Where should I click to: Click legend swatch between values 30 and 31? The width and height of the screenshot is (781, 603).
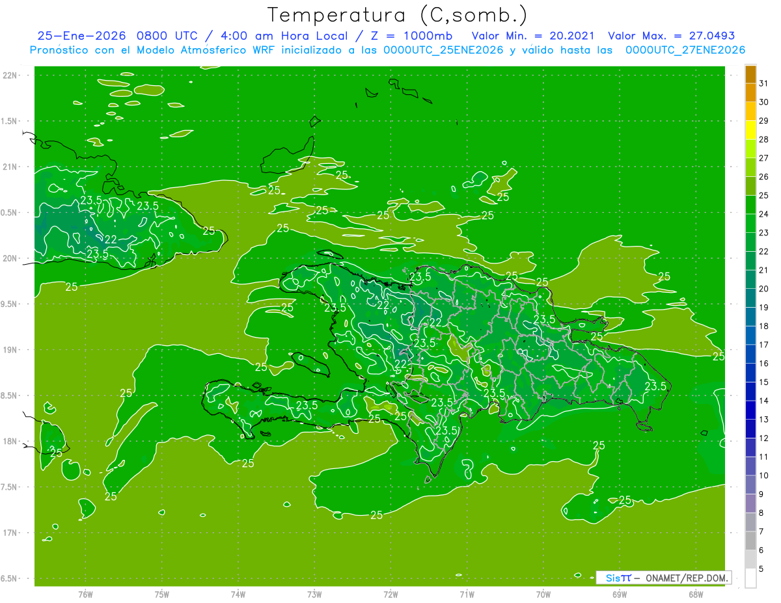click(750, 92)
